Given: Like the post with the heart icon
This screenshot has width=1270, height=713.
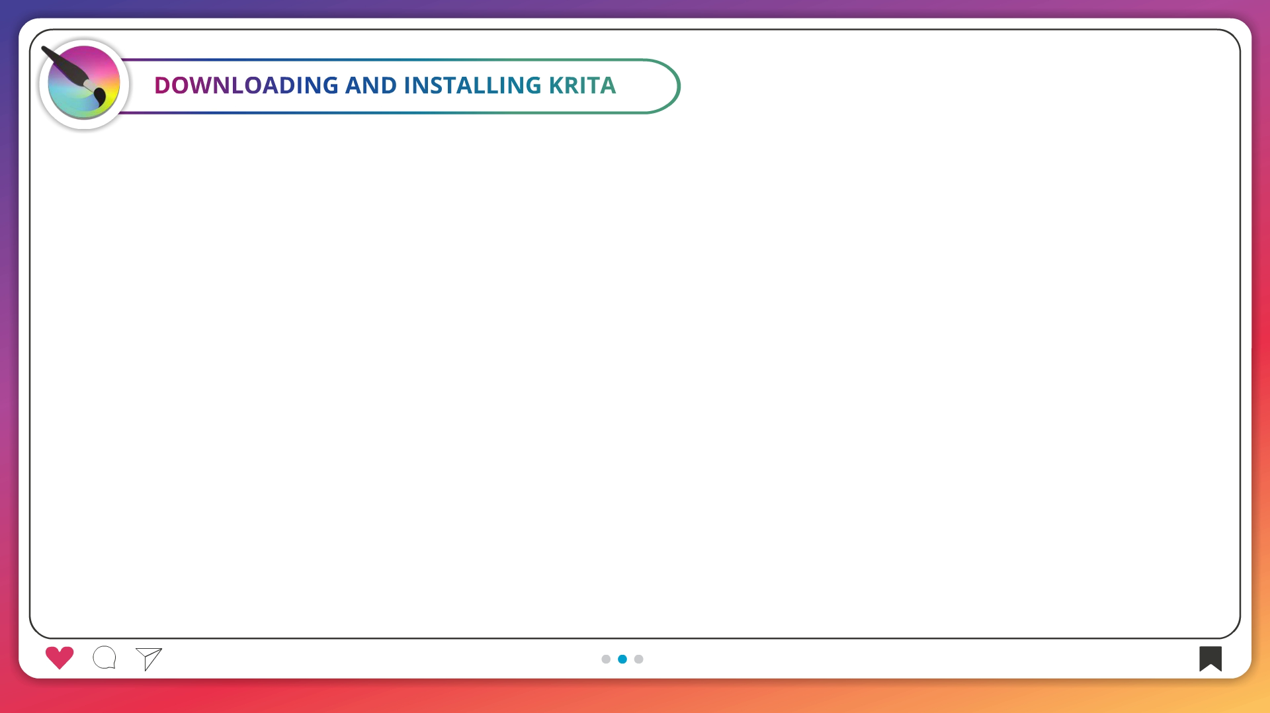Looking at the screenshot, I should [x=60, y=657].
